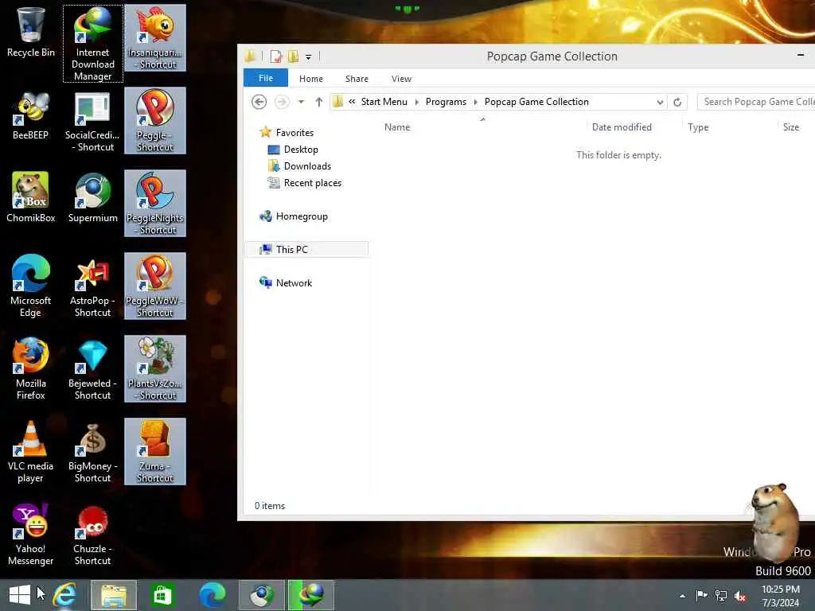Open the Home ribbon tab
Image resolution: width=815 pixels, height=611 pixels.
click(311, 79)
